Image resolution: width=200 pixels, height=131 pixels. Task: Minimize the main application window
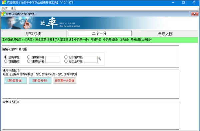tap(173, 2)
